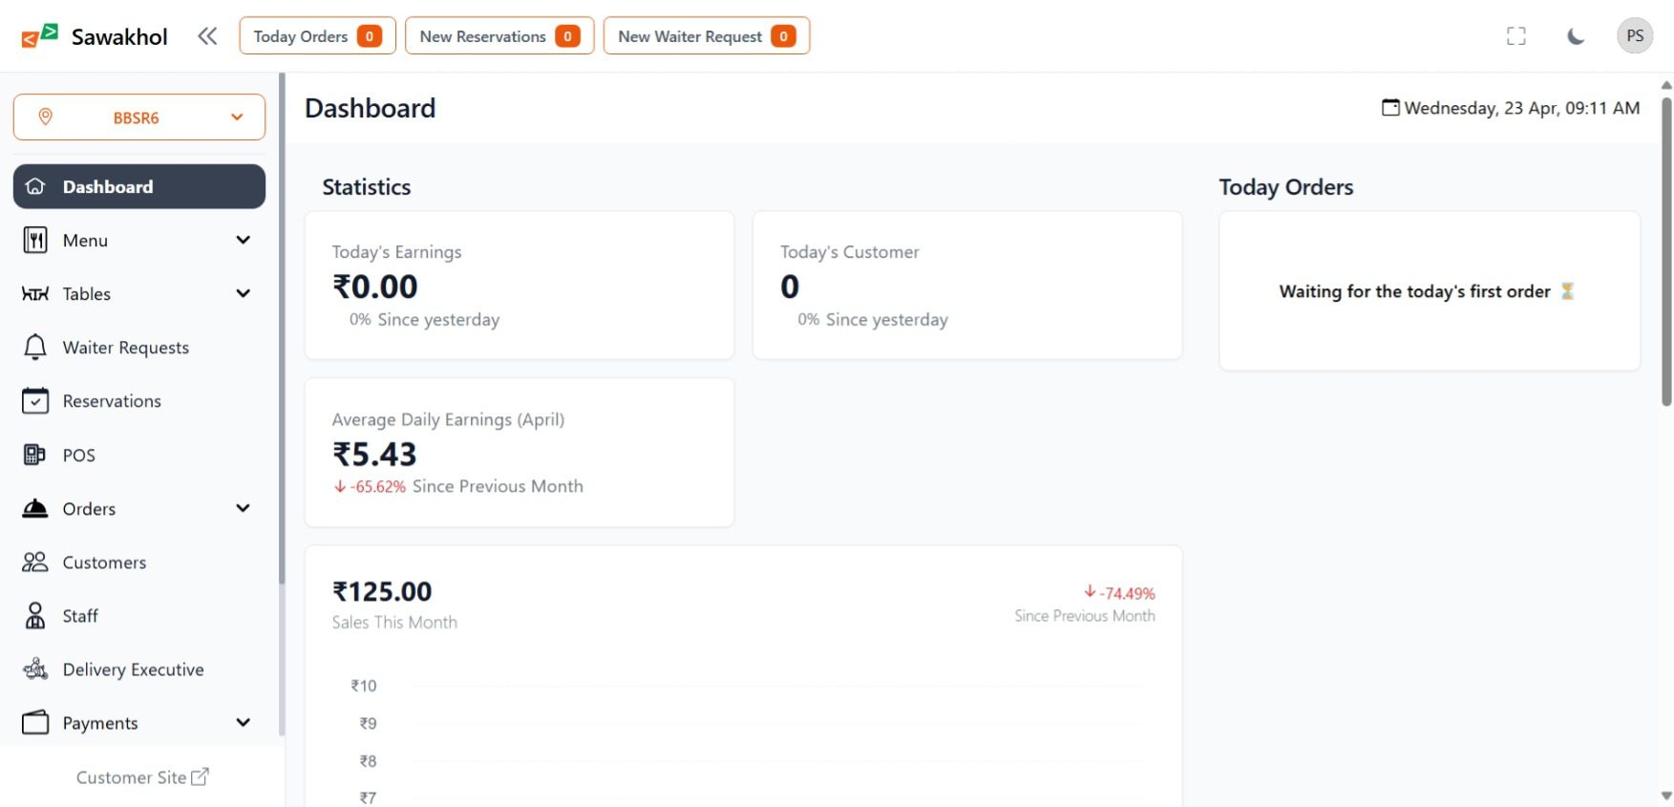This screenshot has width=1674, height=807.
Task: Click the Delivery Executive scooter icon
Action: pos(35,669)
